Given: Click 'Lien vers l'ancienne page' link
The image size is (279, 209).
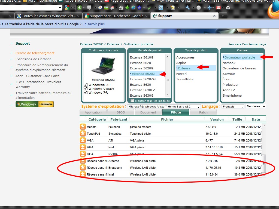Looking at the screenshot, I should 247,44.
